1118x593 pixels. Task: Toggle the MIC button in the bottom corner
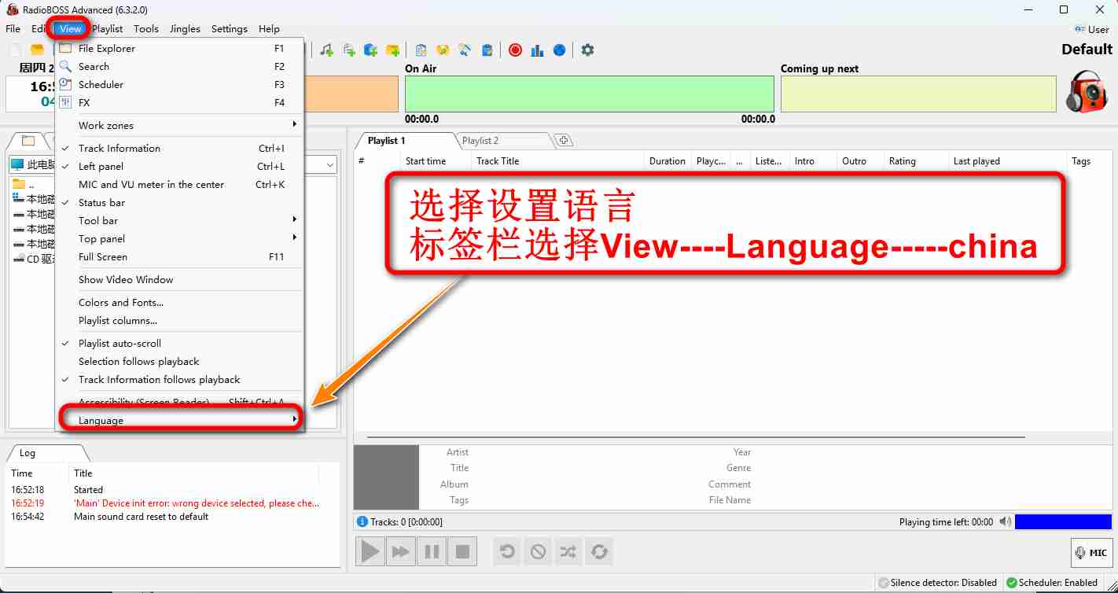[1091, 551]
